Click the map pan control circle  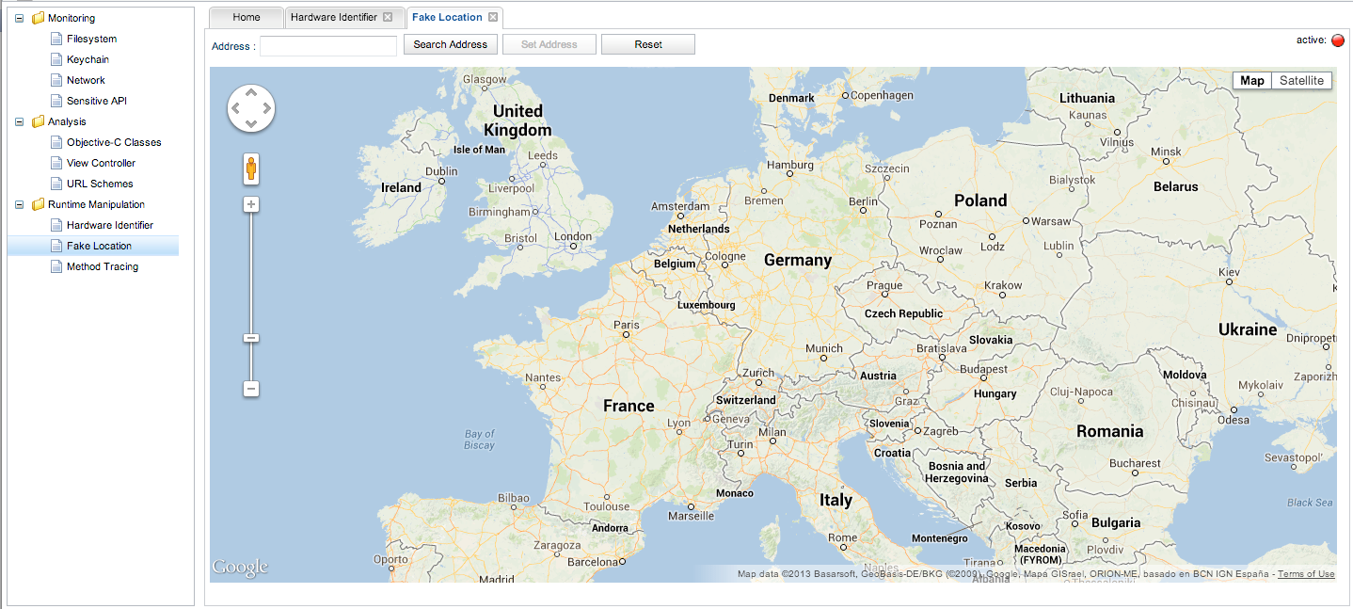251,109
